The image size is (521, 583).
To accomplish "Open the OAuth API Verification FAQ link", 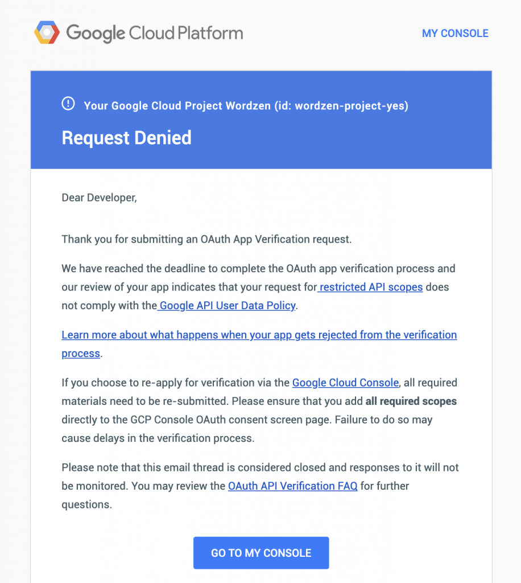I will pos(292,486).
